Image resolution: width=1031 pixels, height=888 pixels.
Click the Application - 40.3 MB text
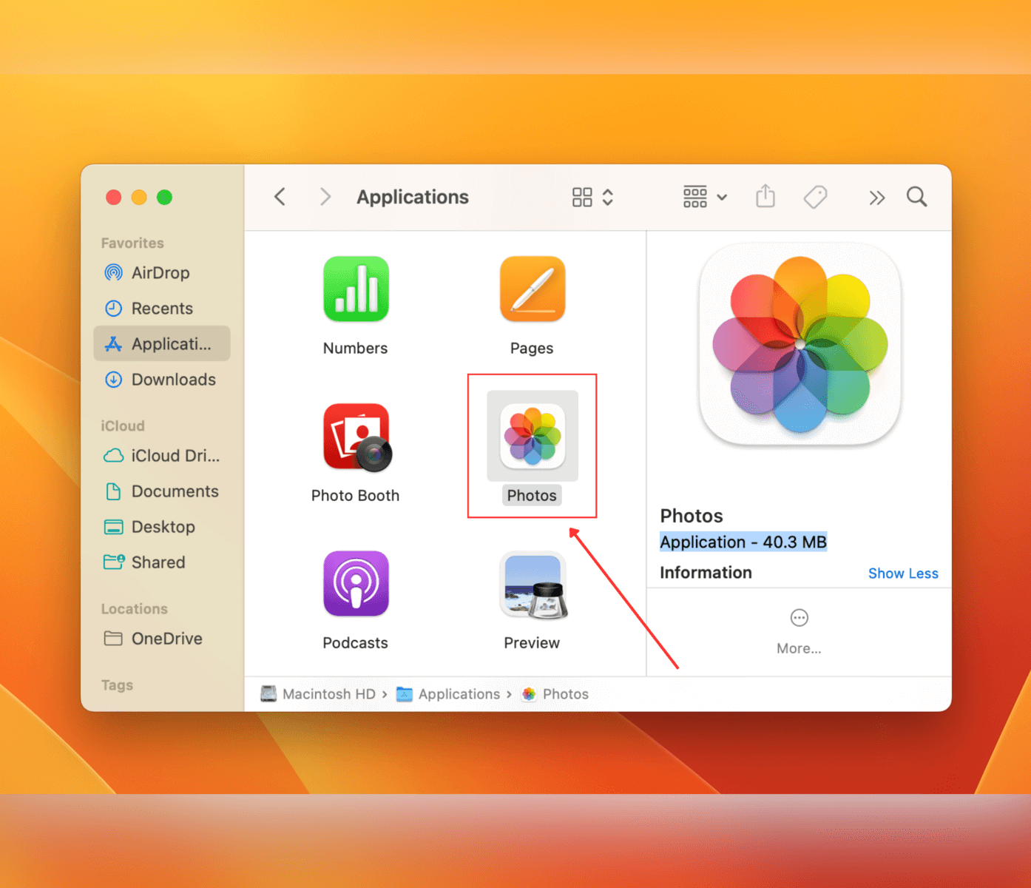coord(743,542)
